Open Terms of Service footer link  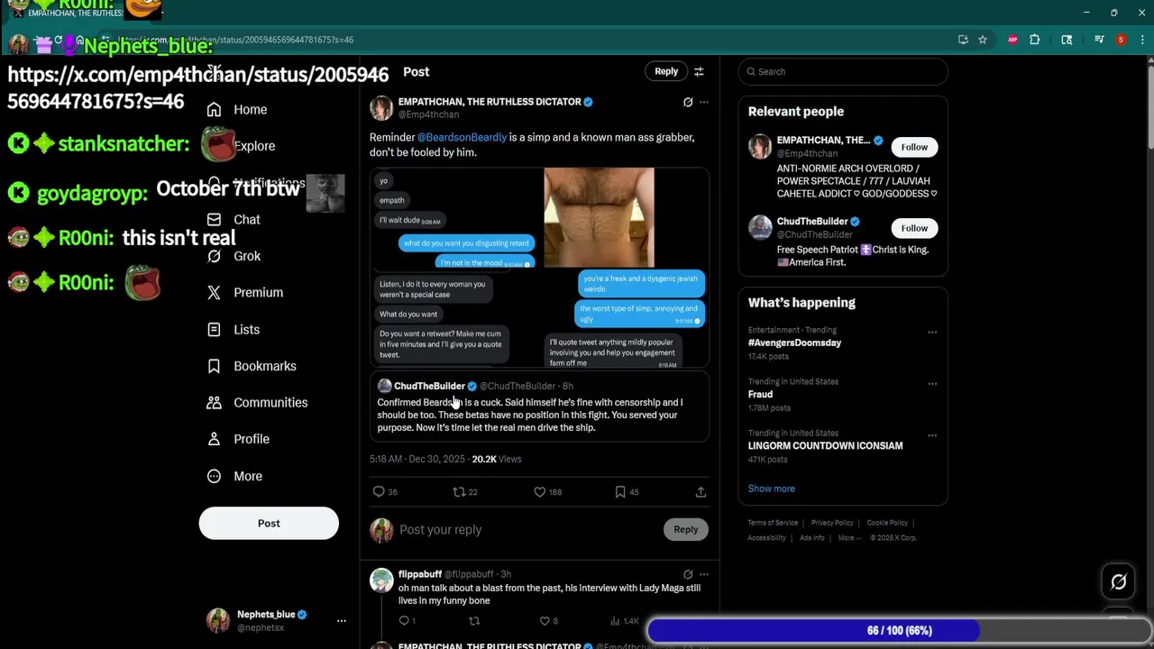coord(773,523)
